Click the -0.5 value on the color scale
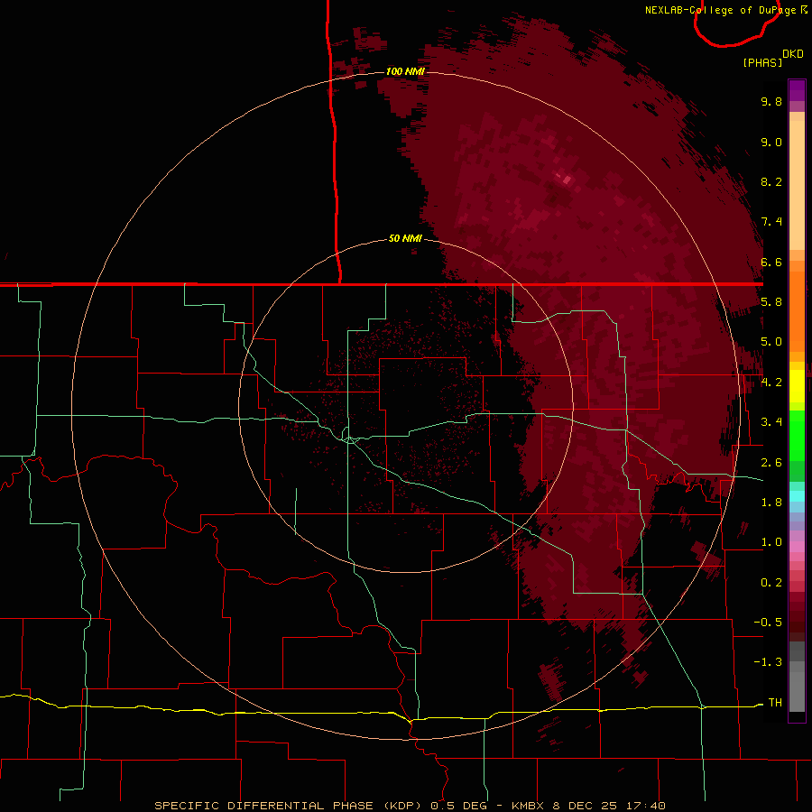Screen dimensions: 812x812 (768, 623)
